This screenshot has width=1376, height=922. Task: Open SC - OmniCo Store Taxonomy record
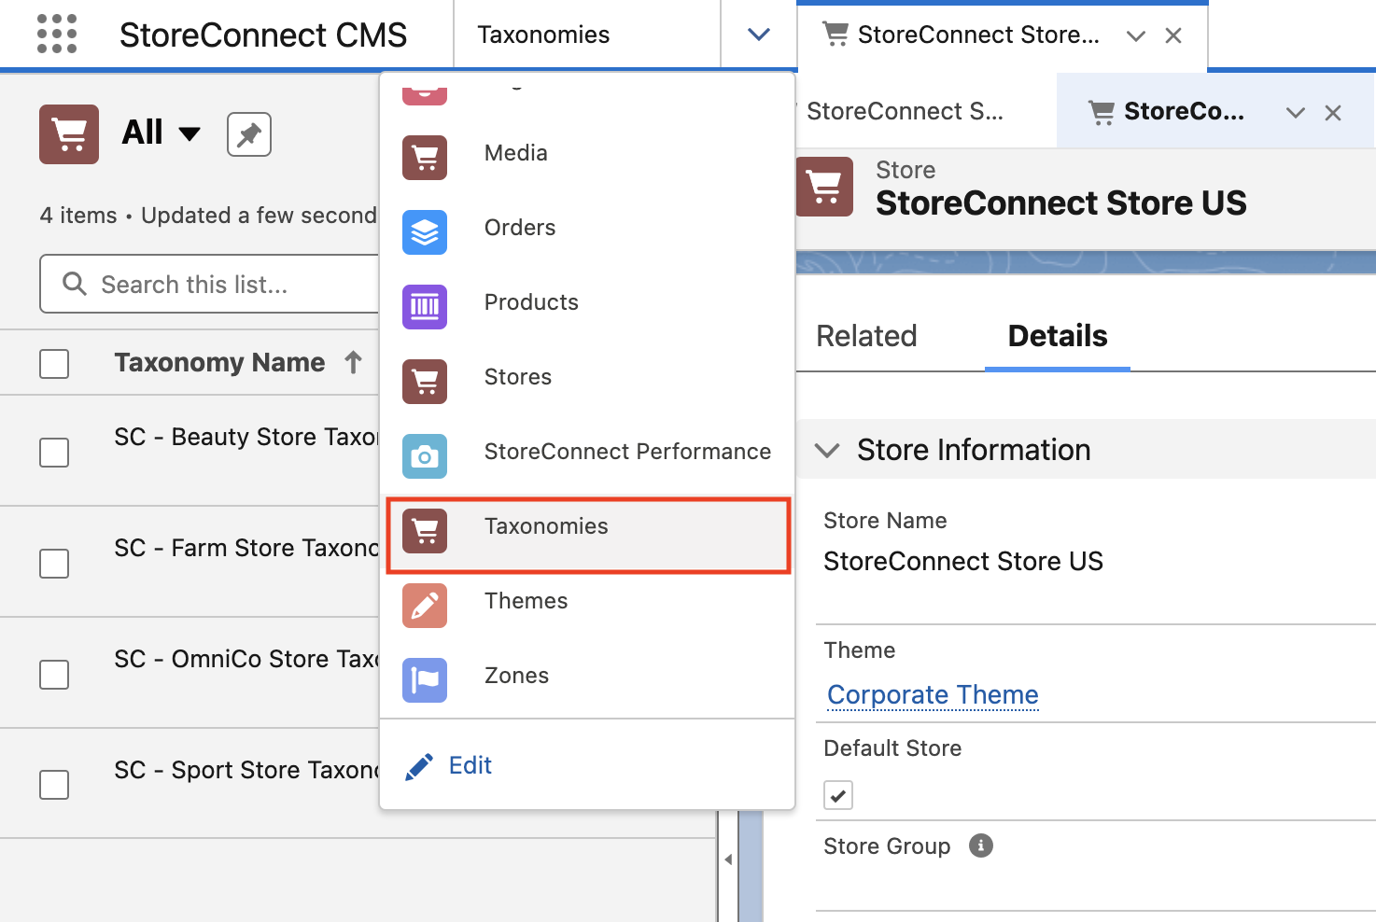[246, 659]
